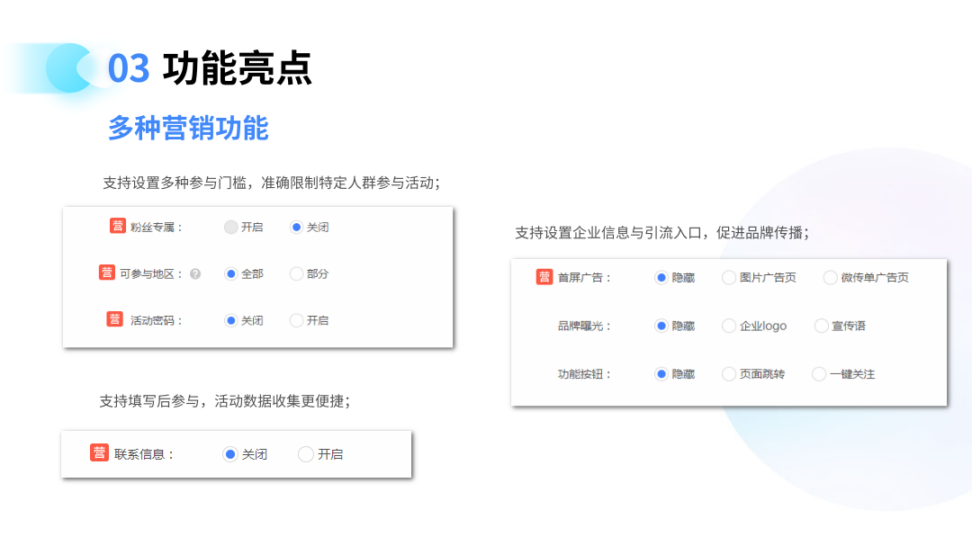This screenshot has height=546, width=972.
Task: Enable 开启 for 联系信息
Action: pos(306,454)
